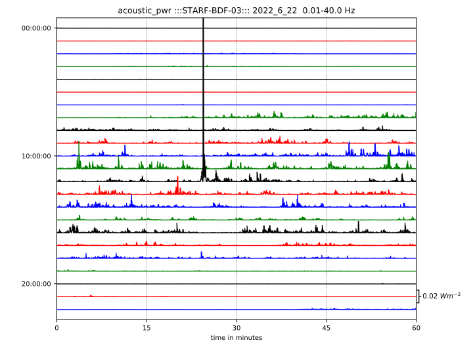Click the '20:00:00' y-axis tick label
Viewport: 473px width, 355px height.
point(36,284)
